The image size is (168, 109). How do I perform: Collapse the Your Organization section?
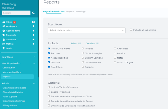(34, 63)
